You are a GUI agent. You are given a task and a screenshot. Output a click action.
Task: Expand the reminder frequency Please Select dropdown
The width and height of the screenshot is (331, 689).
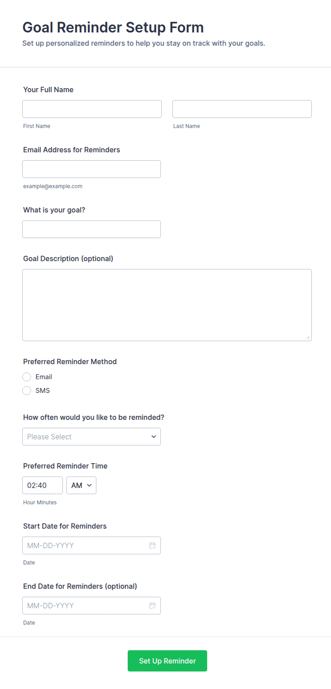91,437
